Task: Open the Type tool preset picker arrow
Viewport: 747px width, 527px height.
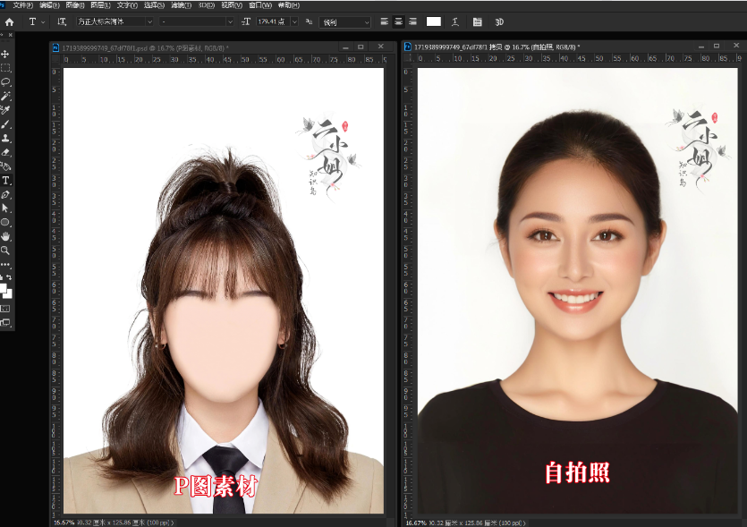Action: pyautogui.click(x=43, y=21)
